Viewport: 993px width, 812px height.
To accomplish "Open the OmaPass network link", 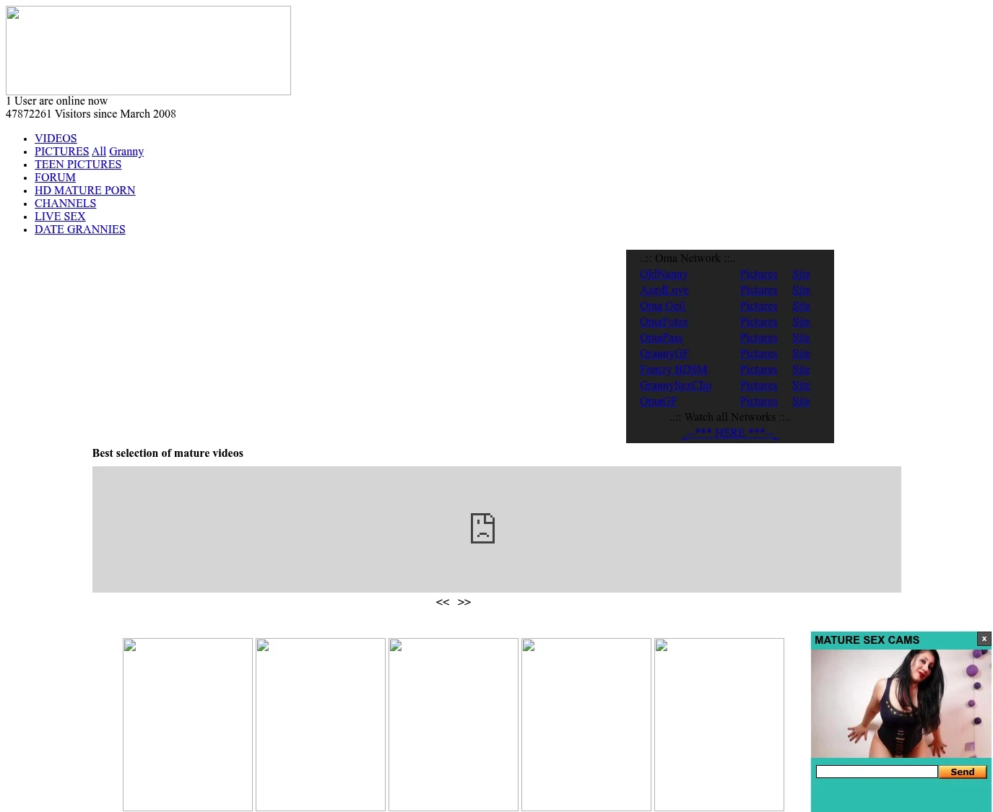I will tap(661, 338).
